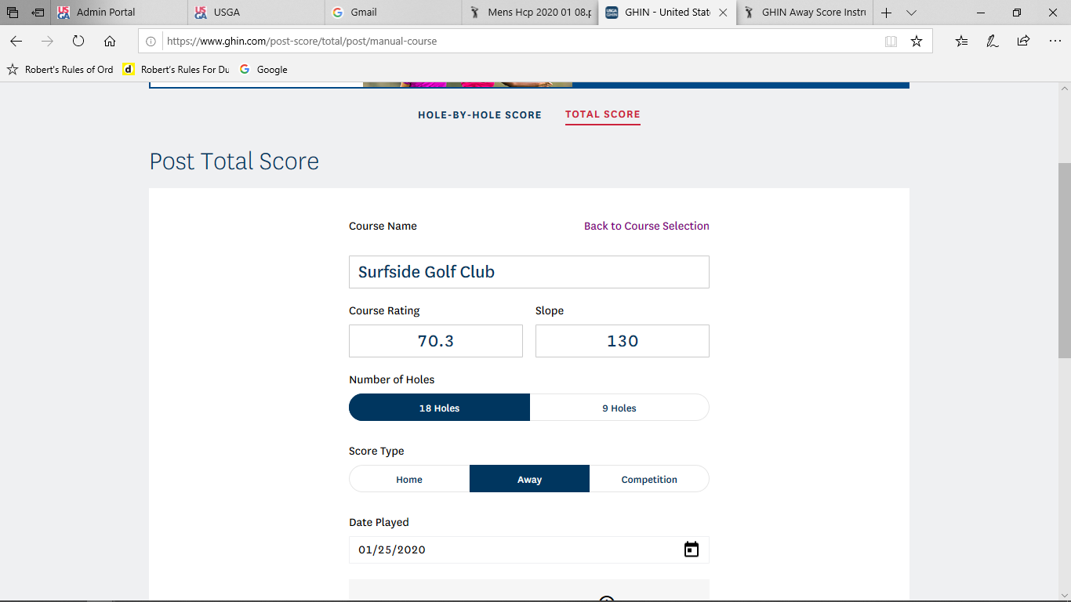Click the Course Rating input field
The width and height of the screenshot is (1071, 602).
435,341
